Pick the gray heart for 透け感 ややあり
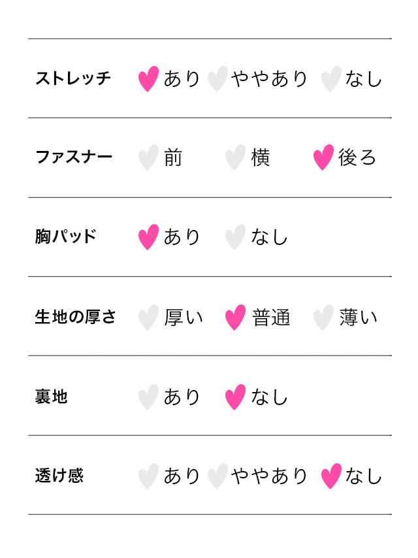 click(217, 476)
